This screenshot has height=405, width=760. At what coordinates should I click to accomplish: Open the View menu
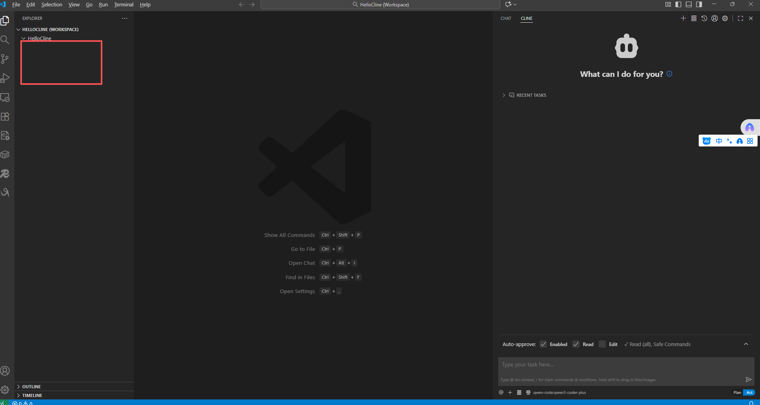pyautogui.click(x=74, y=4)
